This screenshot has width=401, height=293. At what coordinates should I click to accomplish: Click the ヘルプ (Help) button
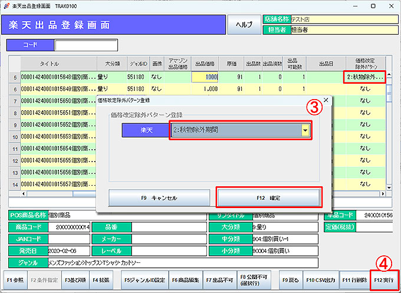pyautogui.click(x=244, y=24)
